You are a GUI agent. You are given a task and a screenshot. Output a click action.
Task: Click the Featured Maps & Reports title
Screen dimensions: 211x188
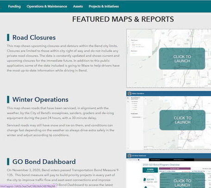click(x=123, y=19)
